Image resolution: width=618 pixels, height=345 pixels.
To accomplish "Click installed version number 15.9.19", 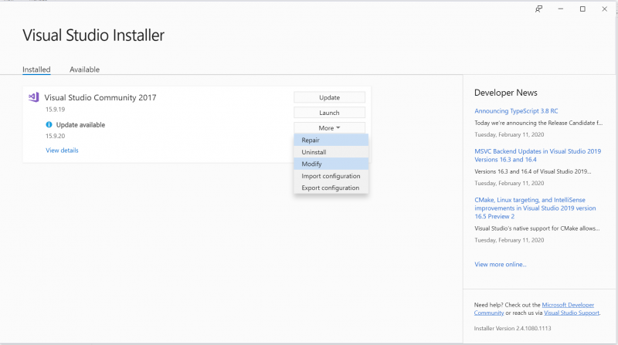I will coord(55,109).
